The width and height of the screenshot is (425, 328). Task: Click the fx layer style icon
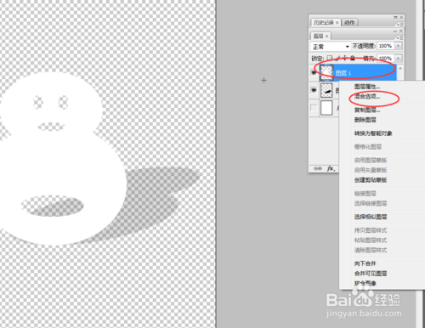click(331, 169)
